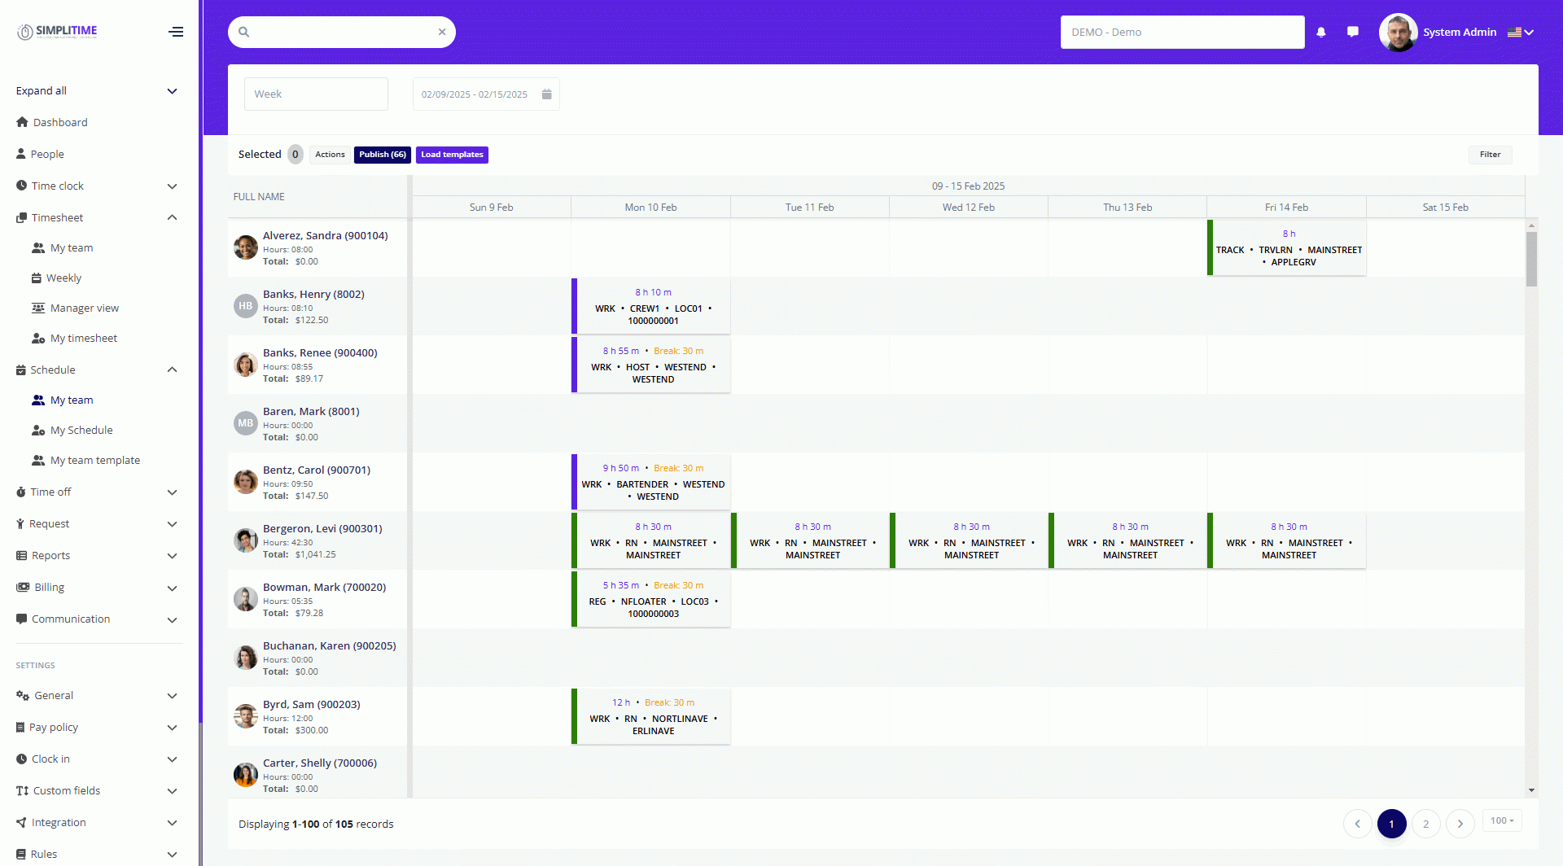Click the Reports icon
1563x866 pixels.
click(21, 555)
